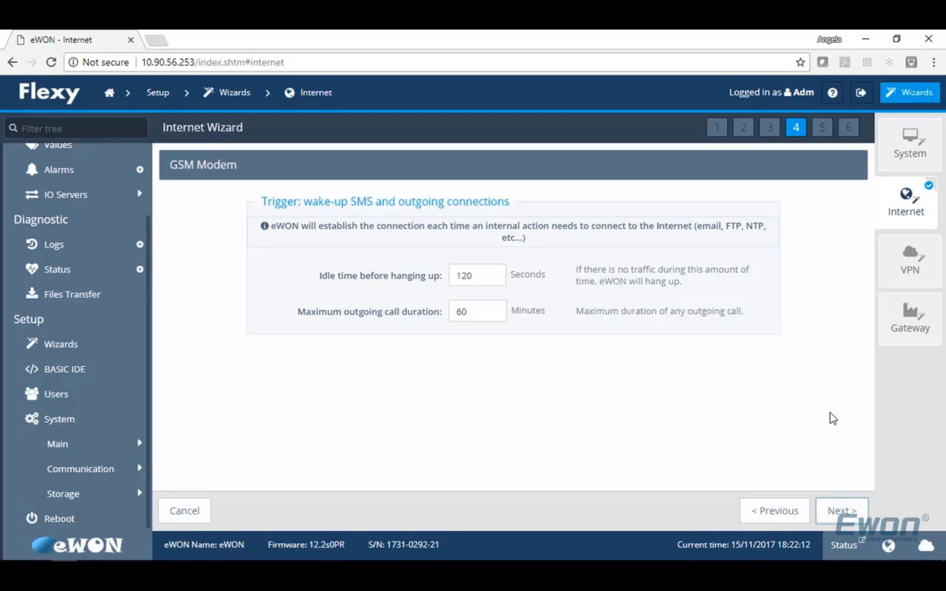Expand the Alarms plus indicator
Screen dimensions: 946x591
140,169
